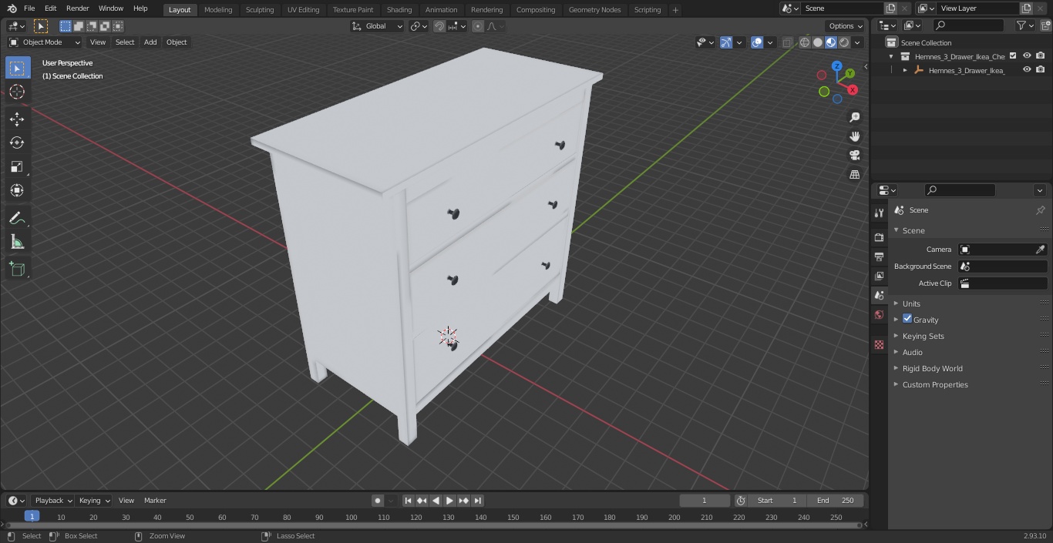Open the Texture properties tab
The image size is (1053, 543).
879,344
